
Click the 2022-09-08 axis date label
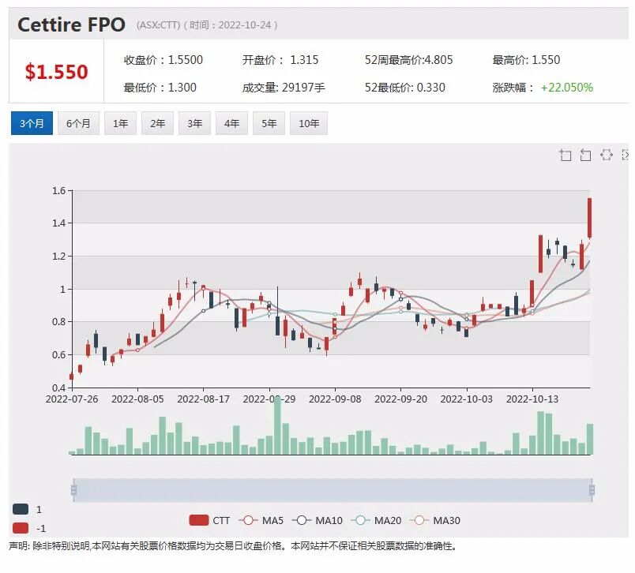(x=335, y=399)
